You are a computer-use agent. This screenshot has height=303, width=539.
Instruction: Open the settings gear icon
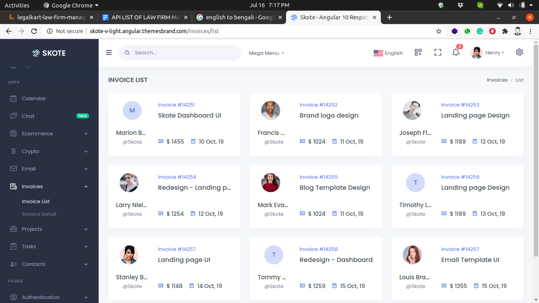pos(519,52)
